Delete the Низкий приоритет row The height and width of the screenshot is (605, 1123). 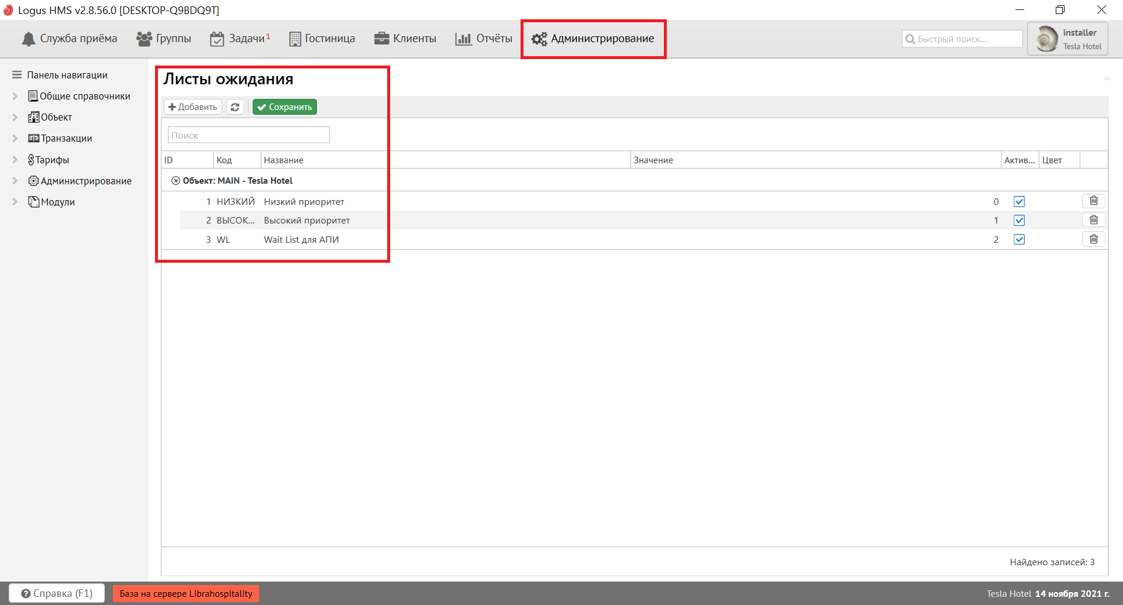[1094, 201]
